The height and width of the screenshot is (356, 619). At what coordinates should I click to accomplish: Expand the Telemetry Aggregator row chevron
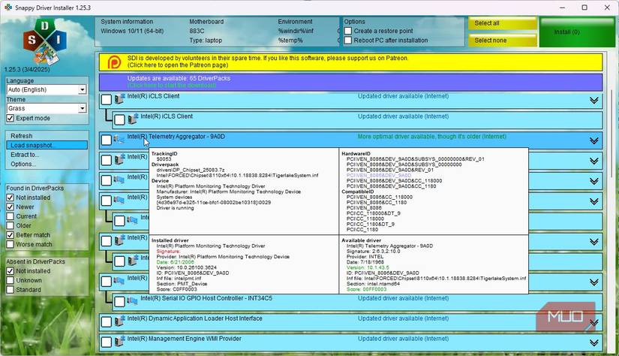tap(593, 140)
